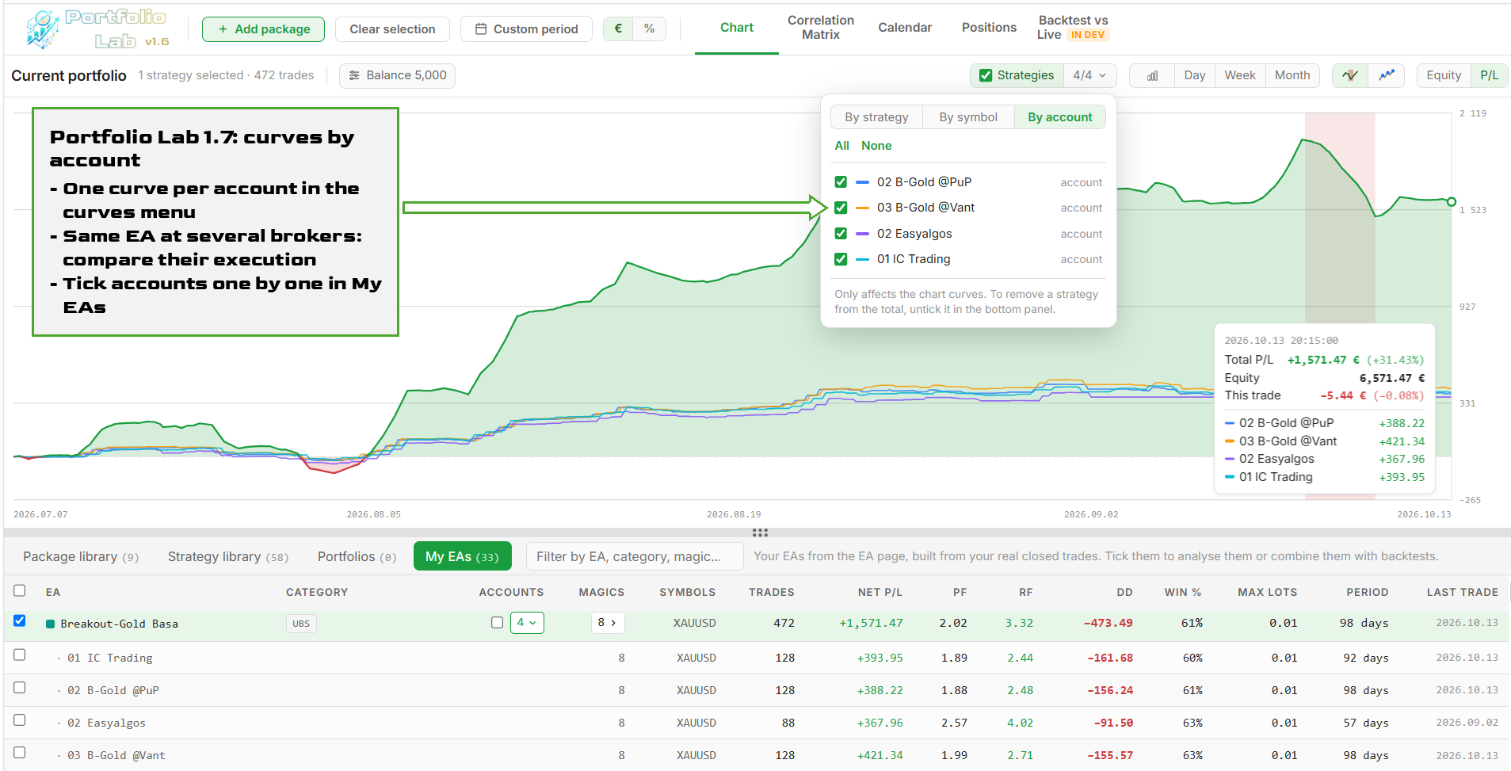
Task: Open the Custom period picker
Action: pyautogui.click(x=526, y=29)
